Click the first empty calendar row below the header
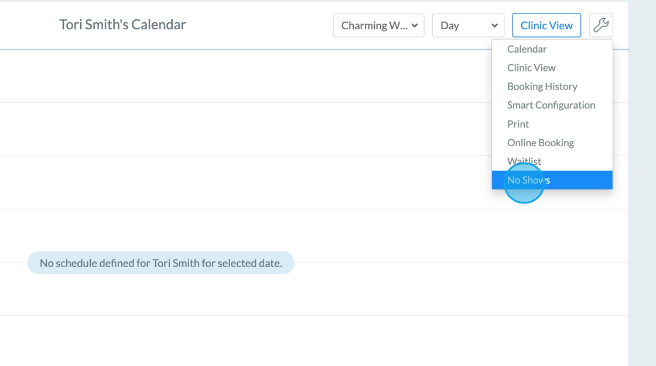Screen dimensions: 656x366 click(234, 77)
